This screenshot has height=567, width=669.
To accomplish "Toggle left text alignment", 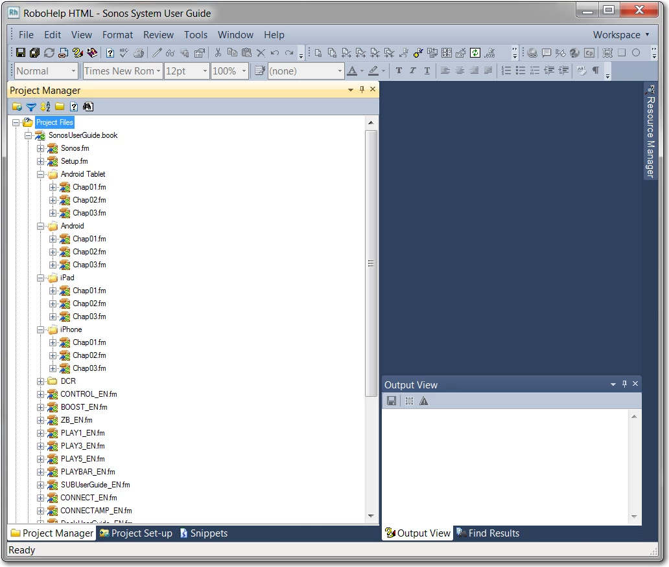I will click(445, 71).
